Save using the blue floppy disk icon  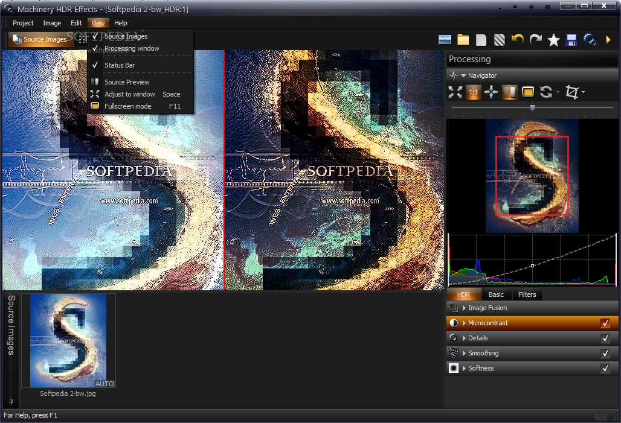point(571,40)
